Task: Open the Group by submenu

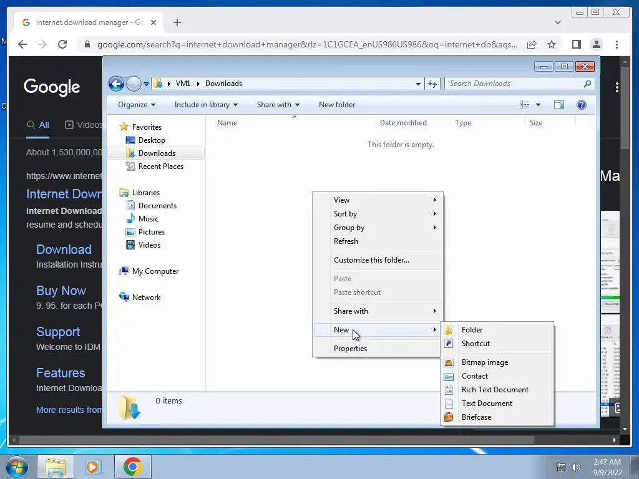Action: (378, 228)
